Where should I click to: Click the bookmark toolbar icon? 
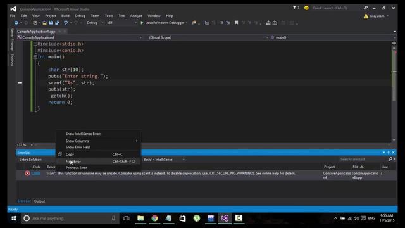click(236, 23)
